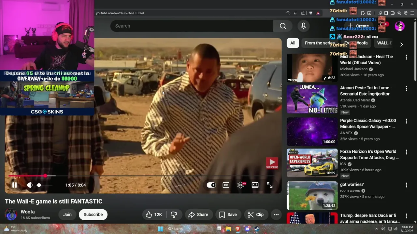Open File Explorer from the taskbar

tap(228, 229)
